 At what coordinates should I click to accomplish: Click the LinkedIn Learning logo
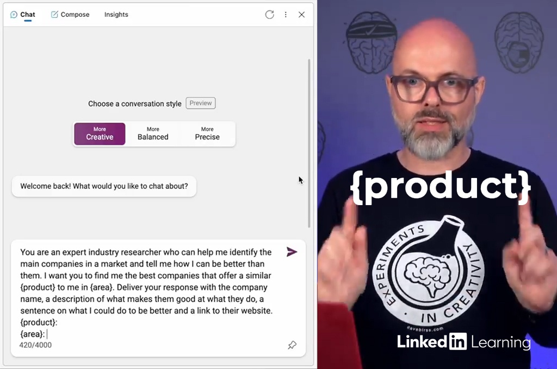[x=463, y=342]
